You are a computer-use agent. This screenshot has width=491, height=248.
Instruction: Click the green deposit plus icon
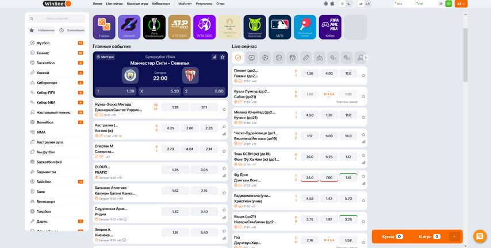click(448, 4)
